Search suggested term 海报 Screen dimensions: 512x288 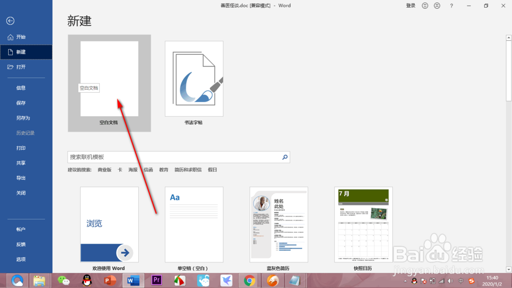(133, 170)
